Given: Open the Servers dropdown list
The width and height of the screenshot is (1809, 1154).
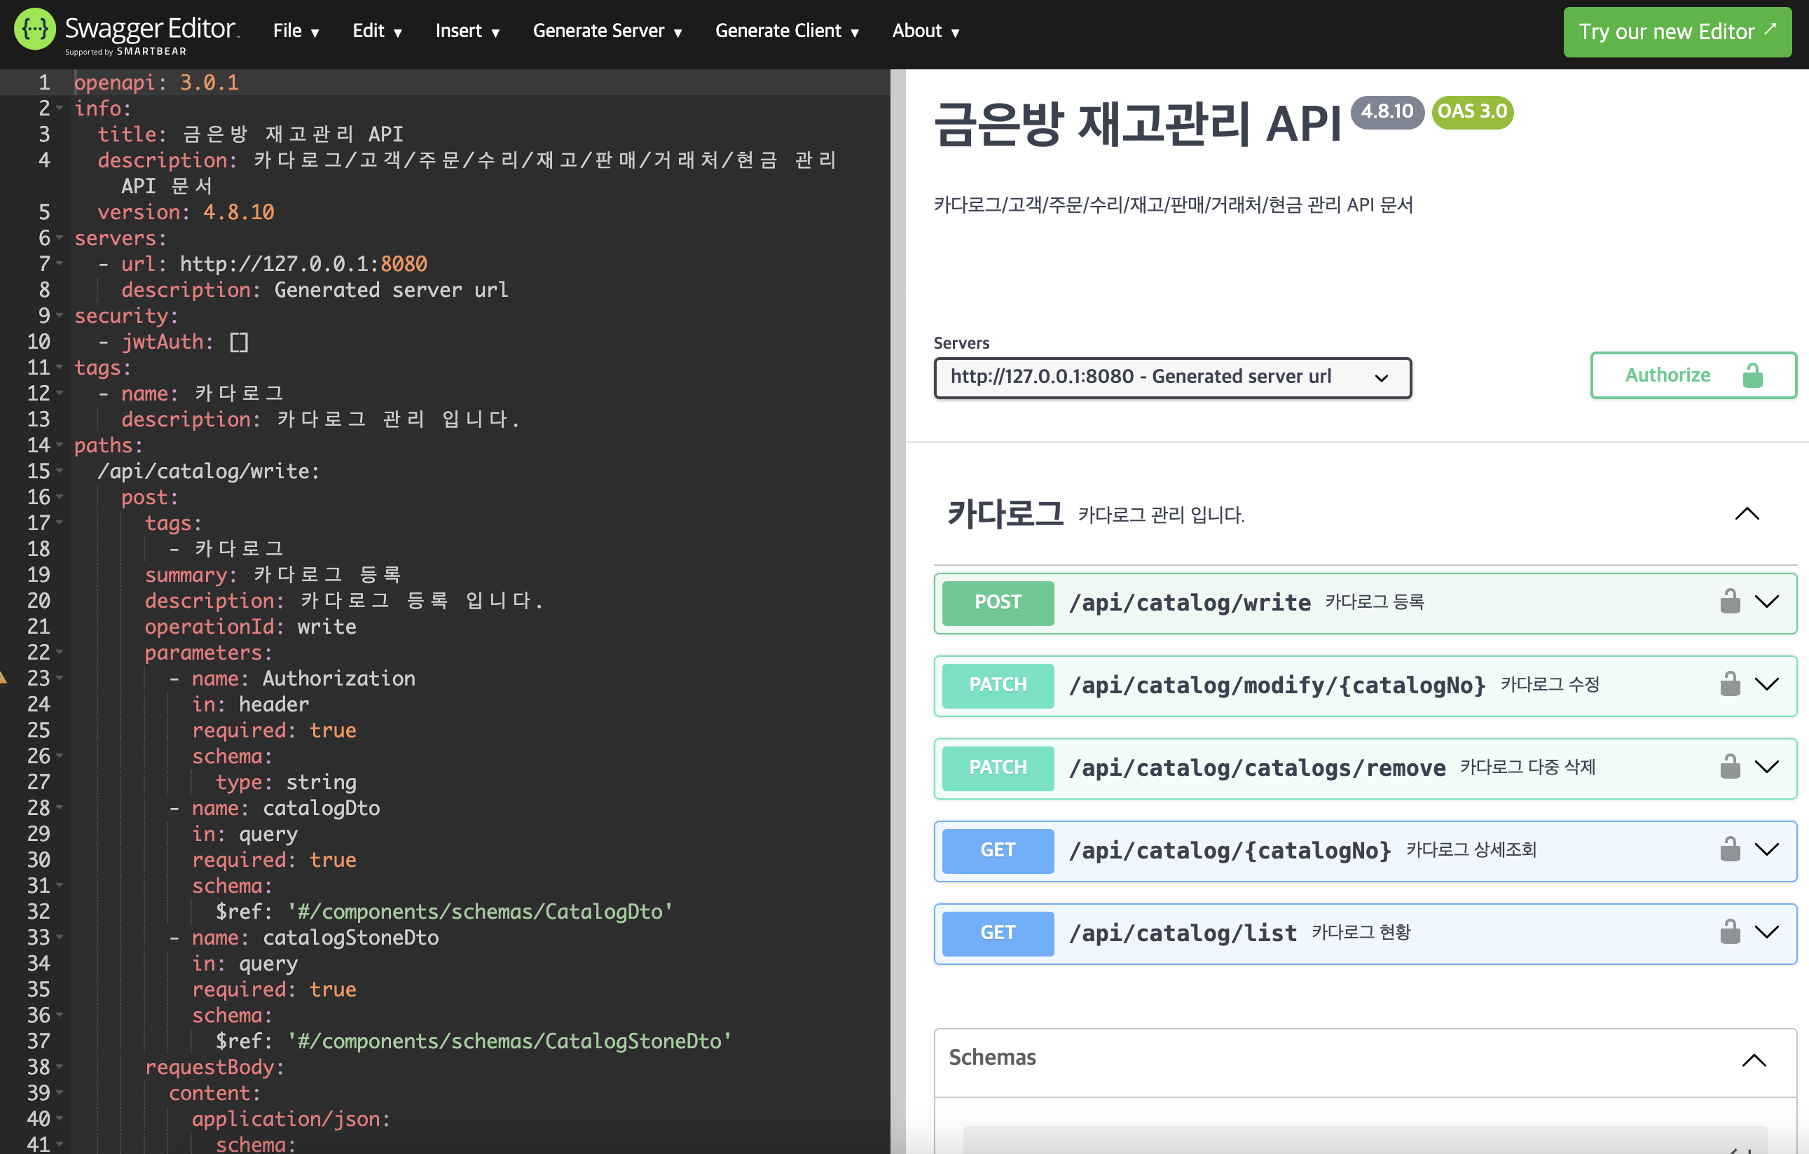Looking at the screenshot, I should pos(1172,377).
